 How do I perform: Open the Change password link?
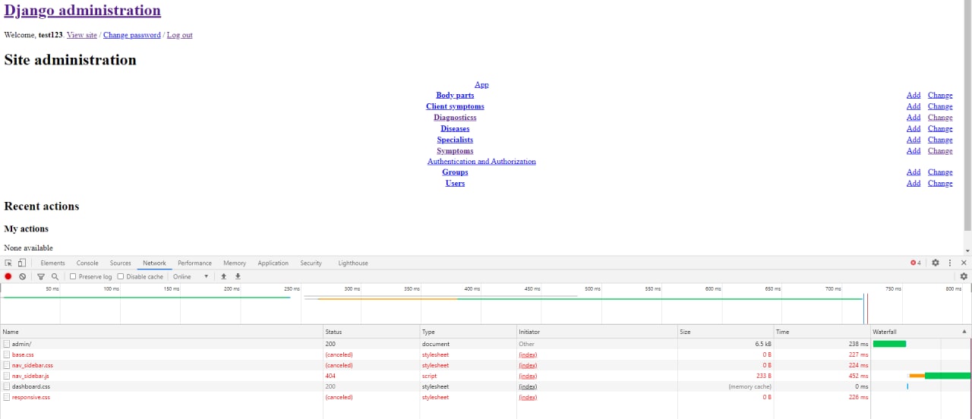click(x=132, y=35)
